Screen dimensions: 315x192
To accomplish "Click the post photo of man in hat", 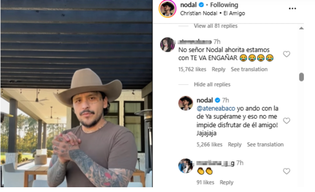I will click(76, 94).
